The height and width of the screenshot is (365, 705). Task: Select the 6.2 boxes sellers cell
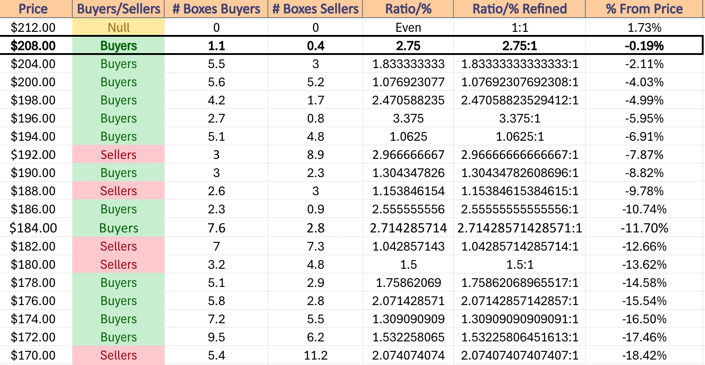coord(315,337)
